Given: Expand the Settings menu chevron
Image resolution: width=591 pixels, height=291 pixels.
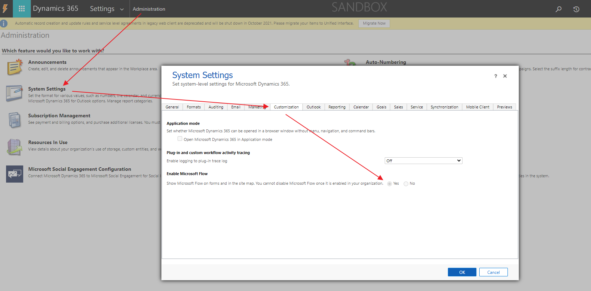Looking at the screenshot, I should pos(122,10).
